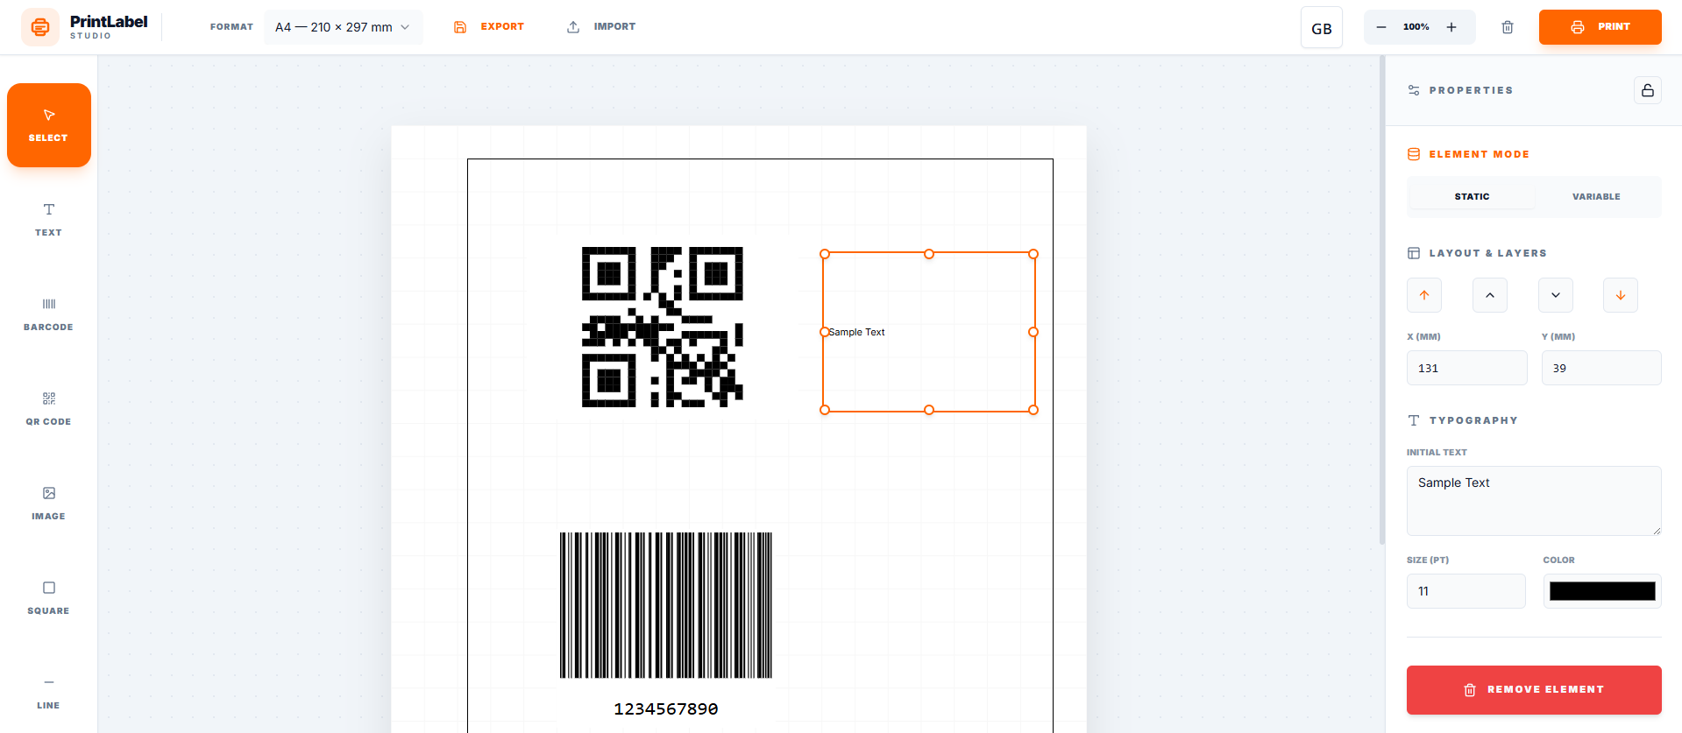Open the format dropdown A4 210 × 297 mm

tap(343, 27)
